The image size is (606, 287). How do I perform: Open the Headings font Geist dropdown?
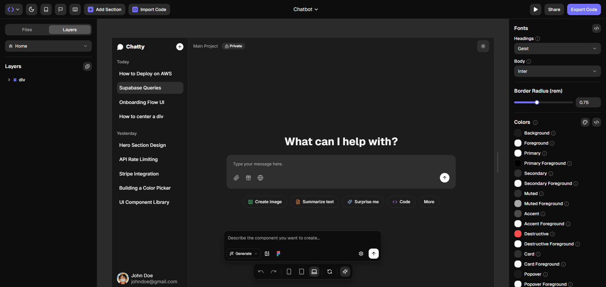coord(557,49)
